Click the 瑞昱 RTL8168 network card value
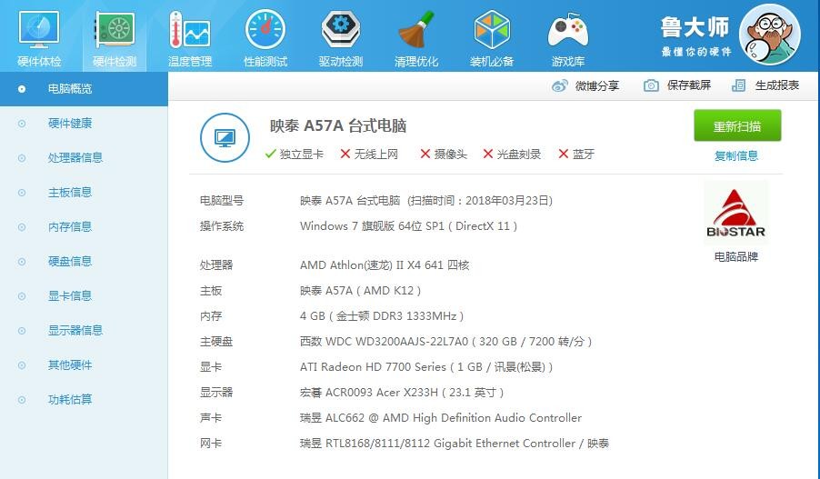Image resolution: width=820 pixels, height=479 pixels. point(455,444)
